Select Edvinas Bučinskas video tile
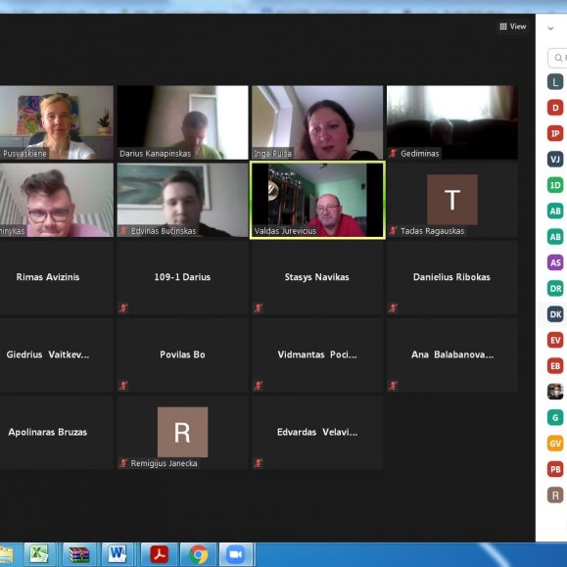 click(x=182, y=200)
